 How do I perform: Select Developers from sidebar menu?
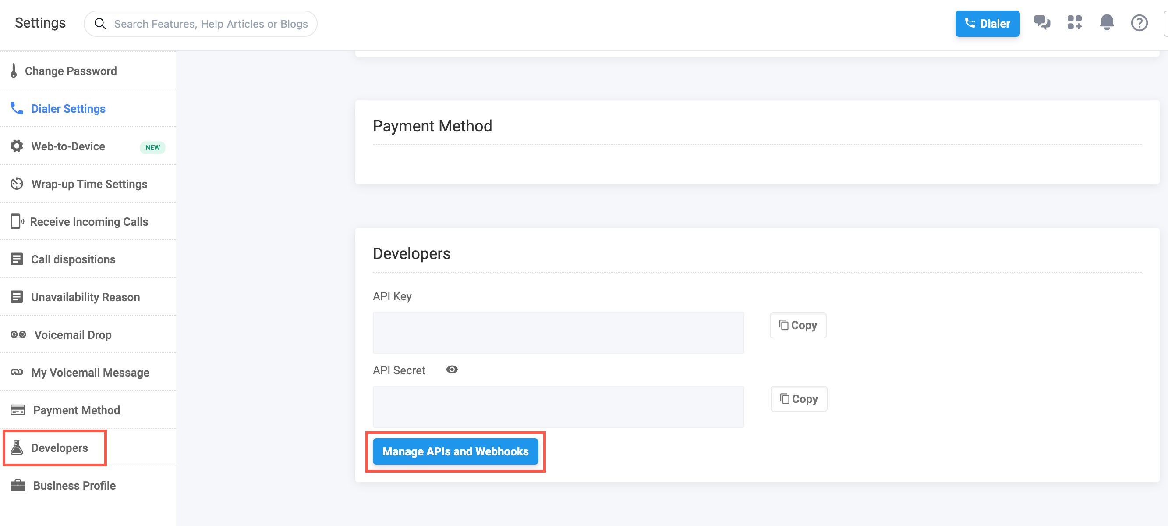pyautogui.click(x=59, y=448)
